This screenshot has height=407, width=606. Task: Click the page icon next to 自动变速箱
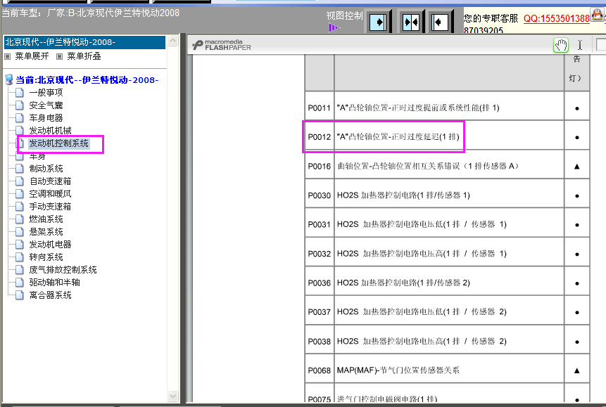(20, 181)
